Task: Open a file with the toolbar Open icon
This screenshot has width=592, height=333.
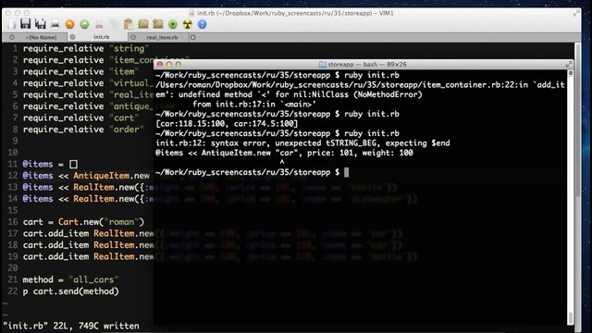Action: tap(11, 24)
